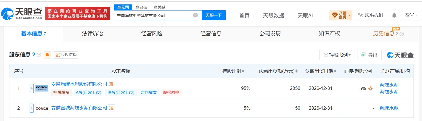Image resolution: width=422 pixels, height=121 pixels.
Task: Sort the table by 持股比例 column header
Action: [233, 71]
